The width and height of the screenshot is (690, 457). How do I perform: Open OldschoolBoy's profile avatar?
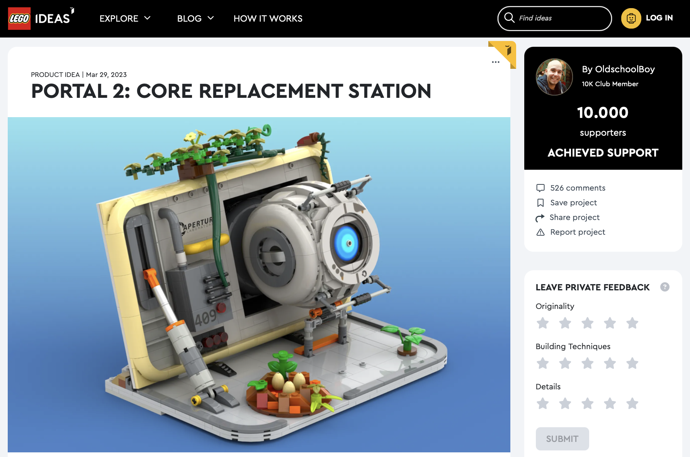point(554,77)
